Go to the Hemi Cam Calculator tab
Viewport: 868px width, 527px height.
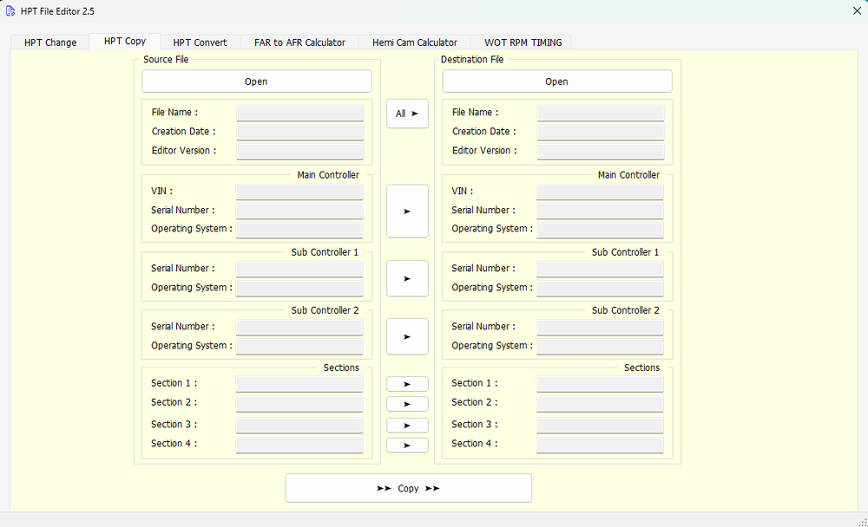(414, 42)
